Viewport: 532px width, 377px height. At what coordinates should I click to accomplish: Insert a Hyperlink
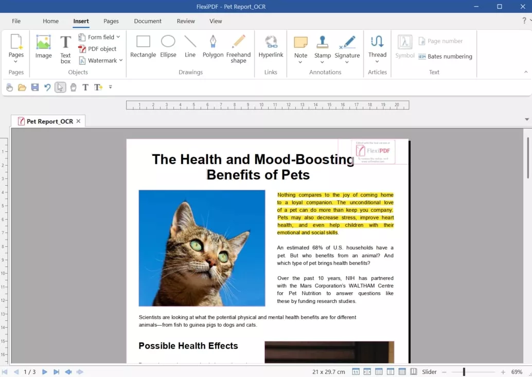pyautogui.click(x=271, y=47)
